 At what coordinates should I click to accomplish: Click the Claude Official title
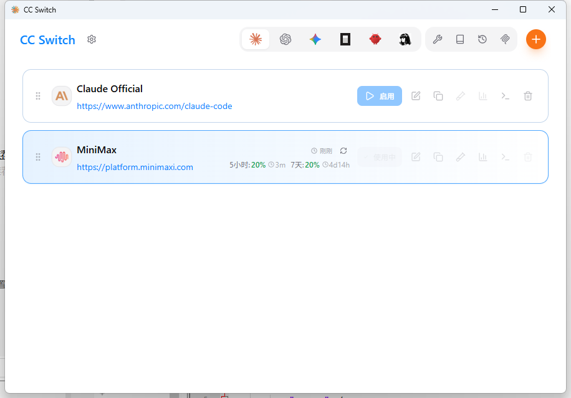tap(110, 89)
